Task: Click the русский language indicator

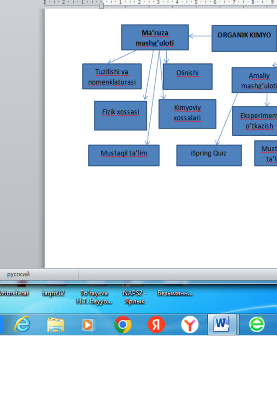Action: point(18,274)
